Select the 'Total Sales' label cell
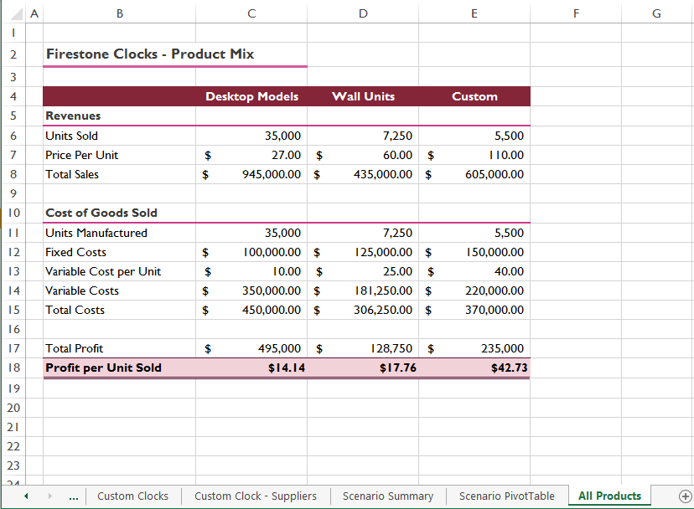This screenshot has height=509, width=694. pyautogui.click(x=120, y=174)
